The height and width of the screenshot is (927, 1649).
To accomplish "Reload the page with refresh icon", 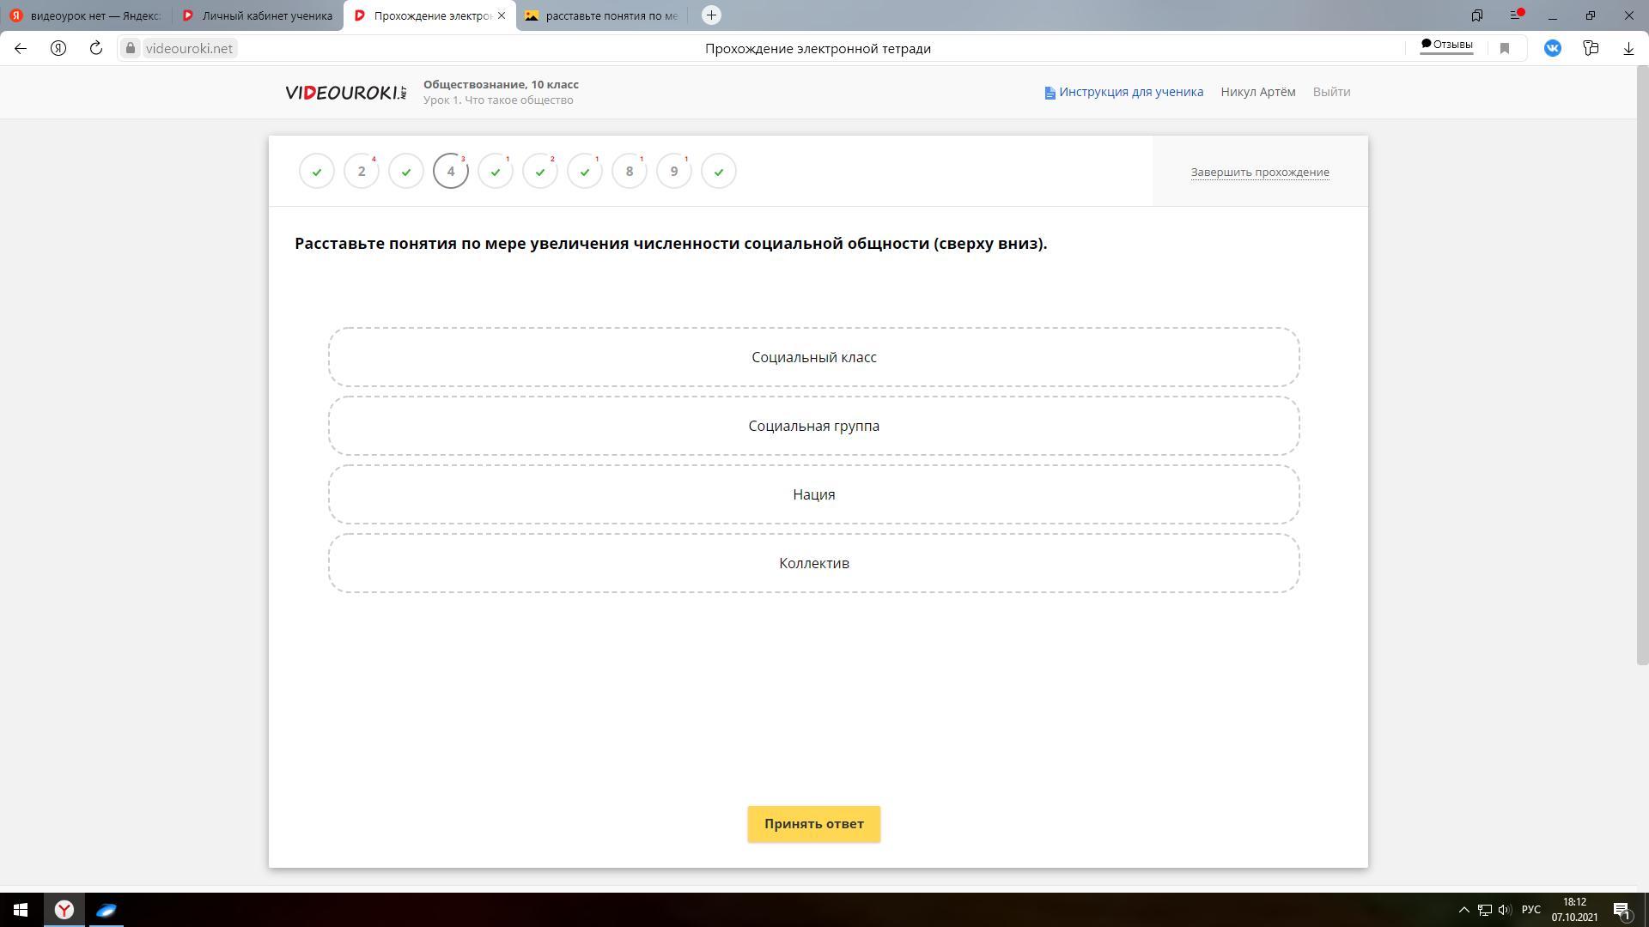I will 96,49.
